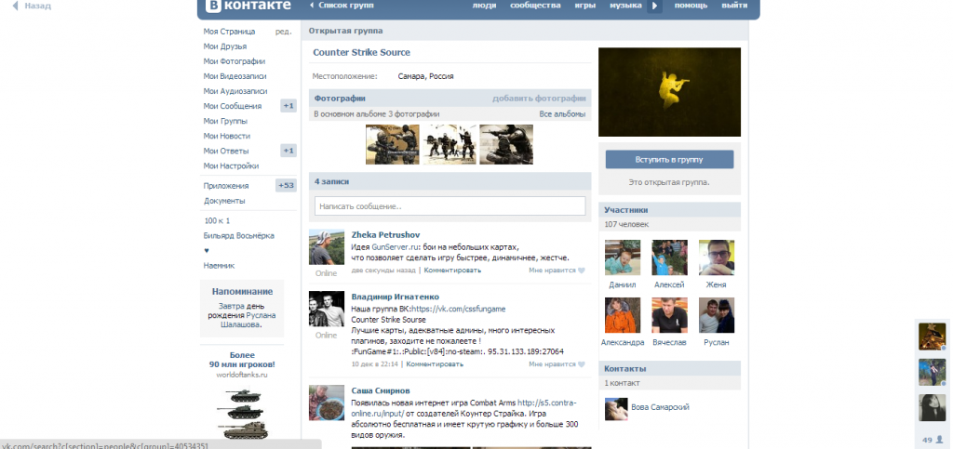Click the Вступить в группу button
This screenshot has height=449, width=953.
pos(669,159)
